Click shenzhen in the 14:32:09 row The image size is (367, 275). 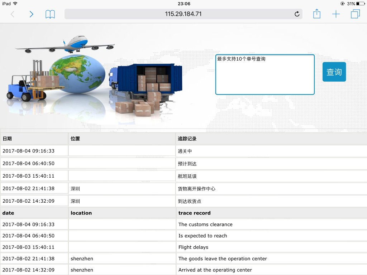click(x=82, y=270)
